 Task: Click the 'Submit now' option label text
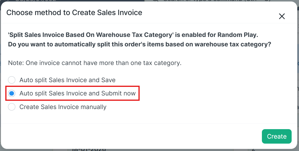coord(118,93)
